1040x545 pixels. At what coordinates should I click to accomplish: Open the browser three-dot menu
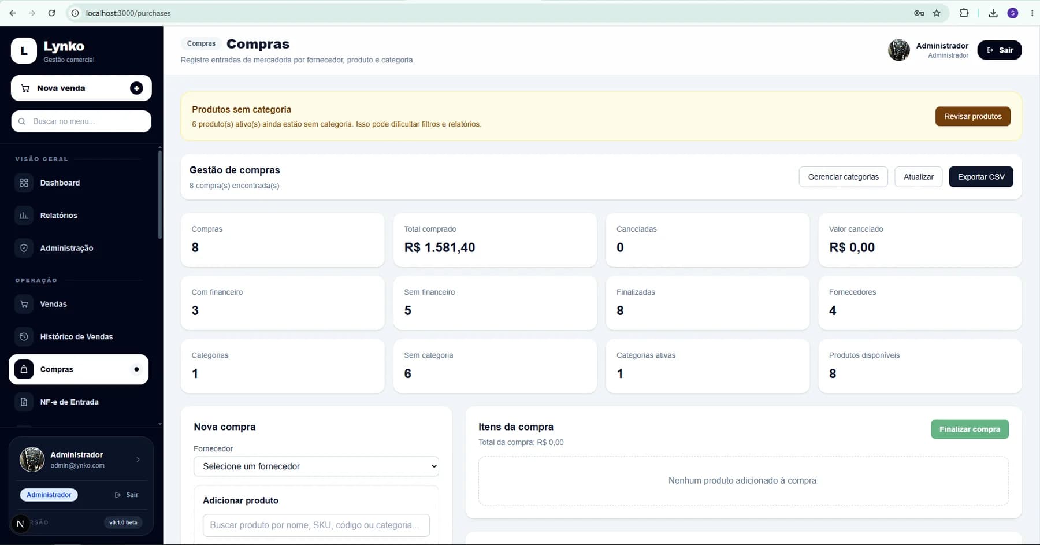[1032, 13]
